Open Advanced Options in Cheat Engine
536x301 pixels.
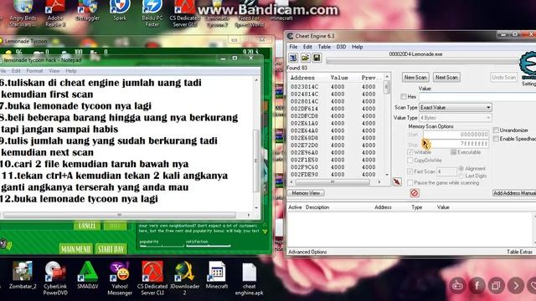[x=307, y=252]
